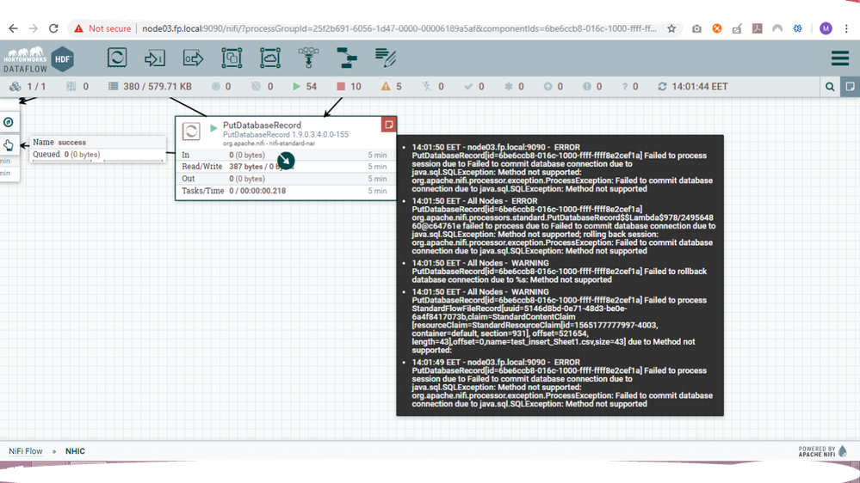The width and height of the screenshot is (860, 483).
Task: Select the Input Port toolbar icon
Action: tap(155, 58)
